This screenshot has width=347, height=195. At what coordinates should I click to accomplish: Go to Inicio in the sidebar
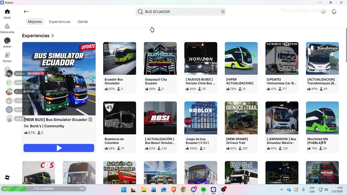7,14
